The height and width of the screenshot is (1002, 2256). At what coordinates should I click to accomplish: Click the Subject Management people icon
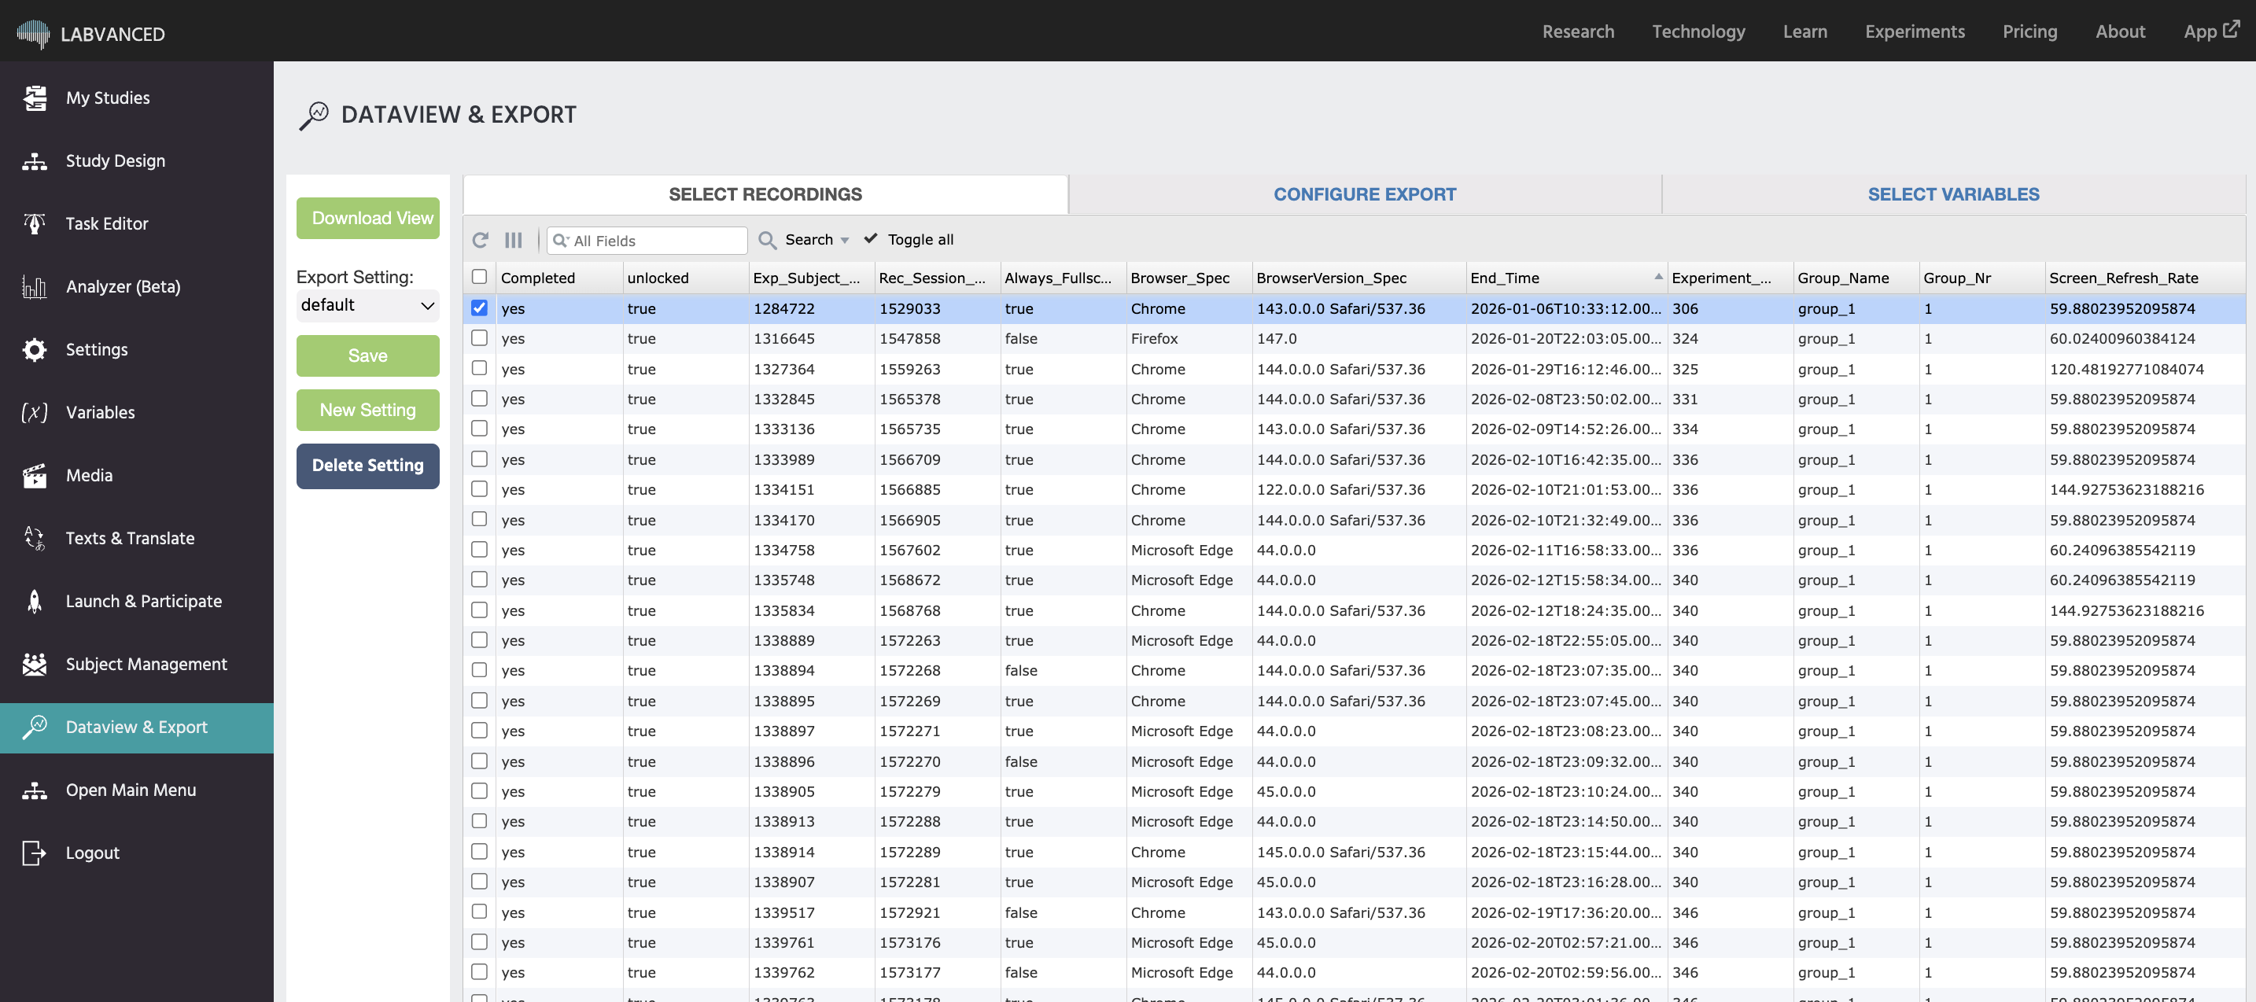(34, 665)
